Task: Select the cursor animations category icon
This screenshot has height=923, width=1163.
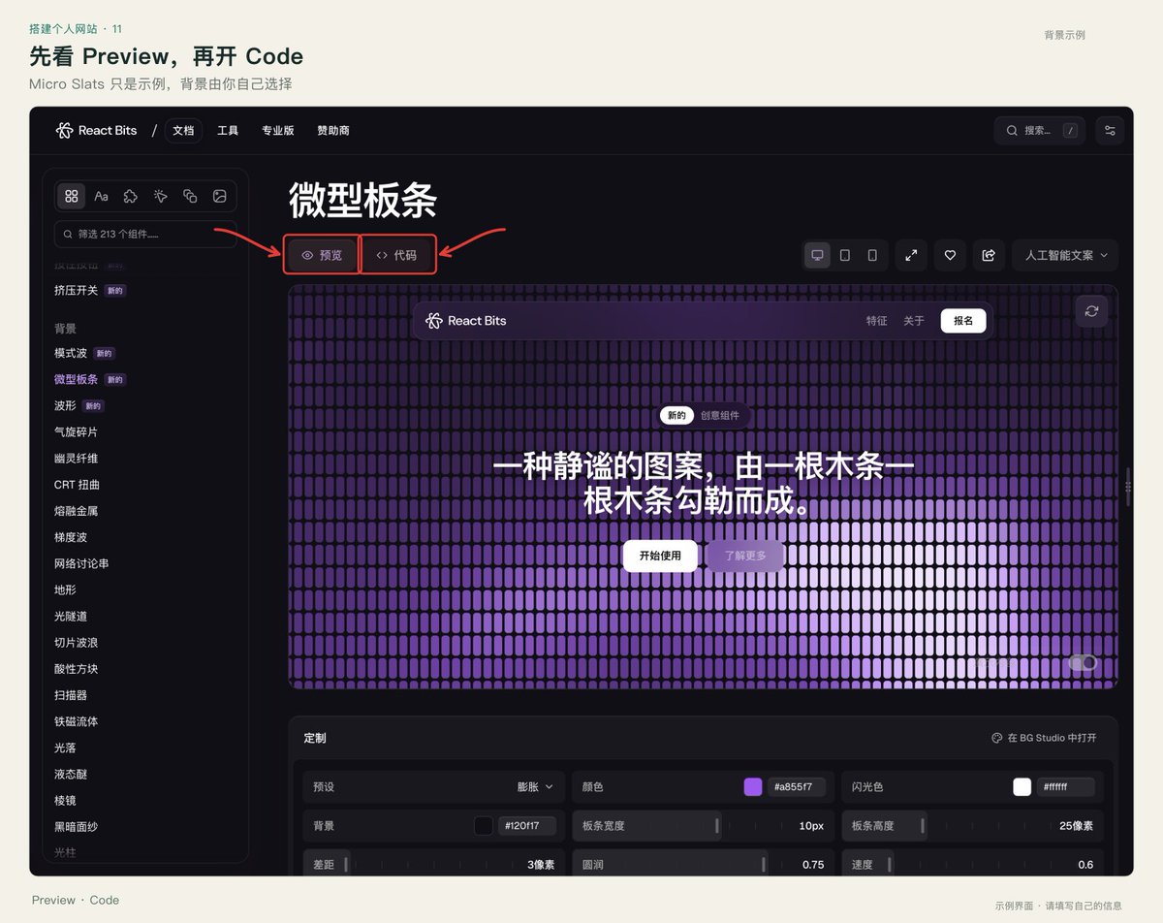Action: pyautogui.click(x=161, y=196)
